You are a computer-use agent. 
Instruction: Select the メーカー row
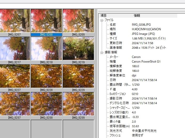(x=125, y=57)
